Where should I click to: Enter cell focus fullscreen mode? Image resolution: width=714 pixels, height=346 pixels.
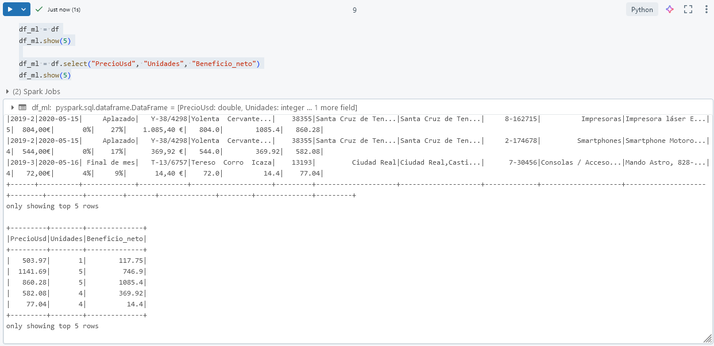coord(688,10)
